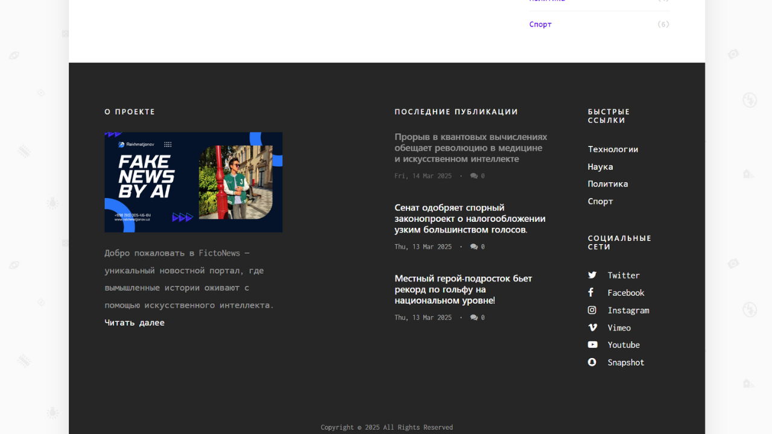Click the Youtube play icon
The width and height of the screenshot is (772, 434).
(592, 345)
